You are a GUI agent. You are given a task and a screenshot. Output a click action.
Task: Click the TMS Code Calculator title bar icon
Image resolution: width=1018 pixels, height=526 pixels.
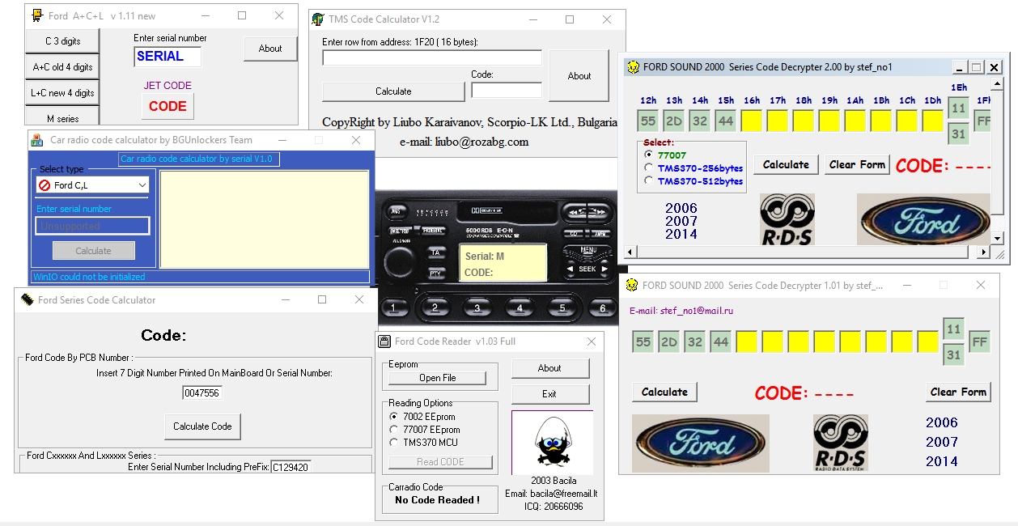[317, 19]
